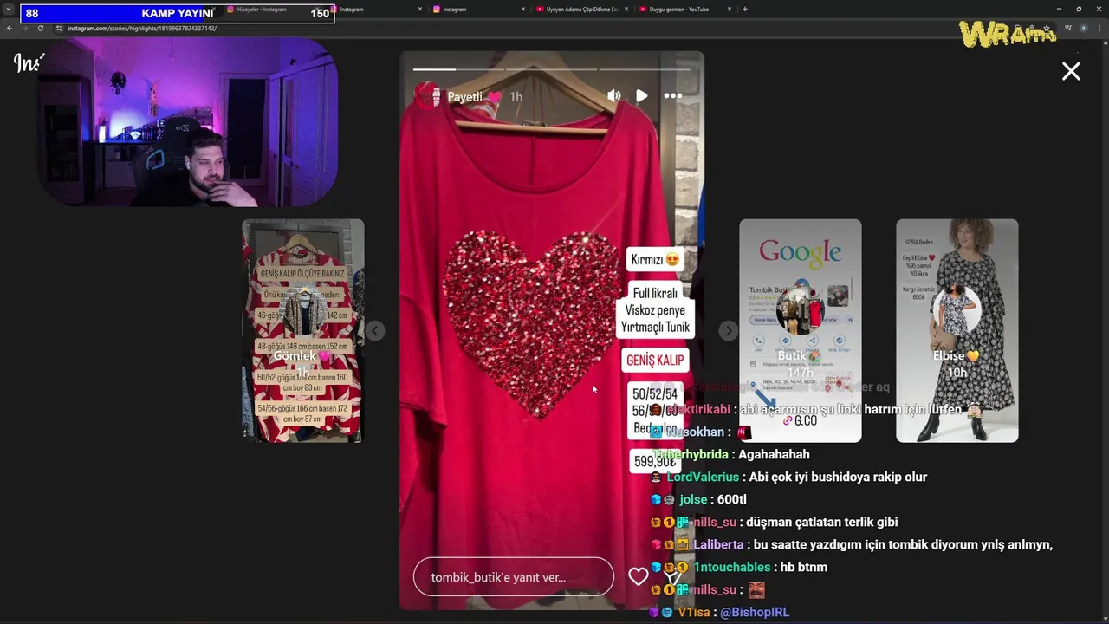The height and width of the screenshot is (624, 1109).
Task: Click the browser address bar URL
Action: [x=142, y=29]
